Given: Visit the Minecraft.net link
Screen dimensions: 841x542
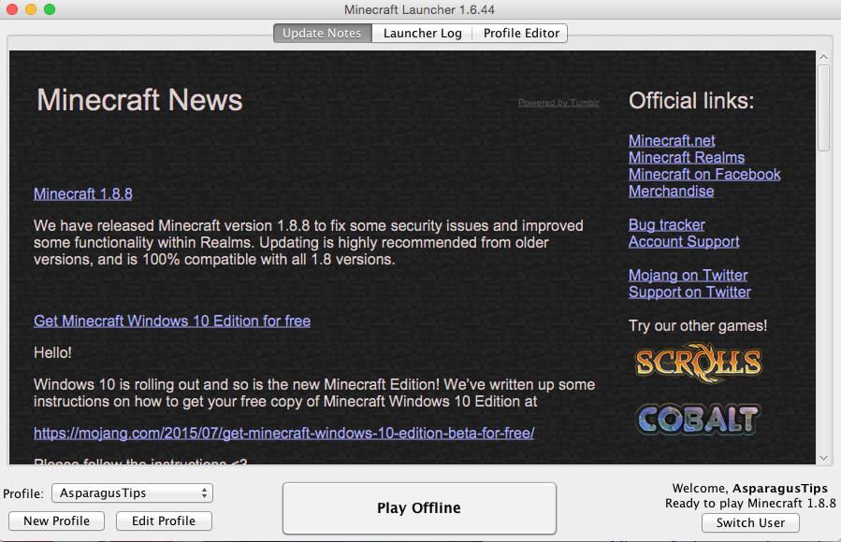Looking at the screenshot, I should 672,140.
